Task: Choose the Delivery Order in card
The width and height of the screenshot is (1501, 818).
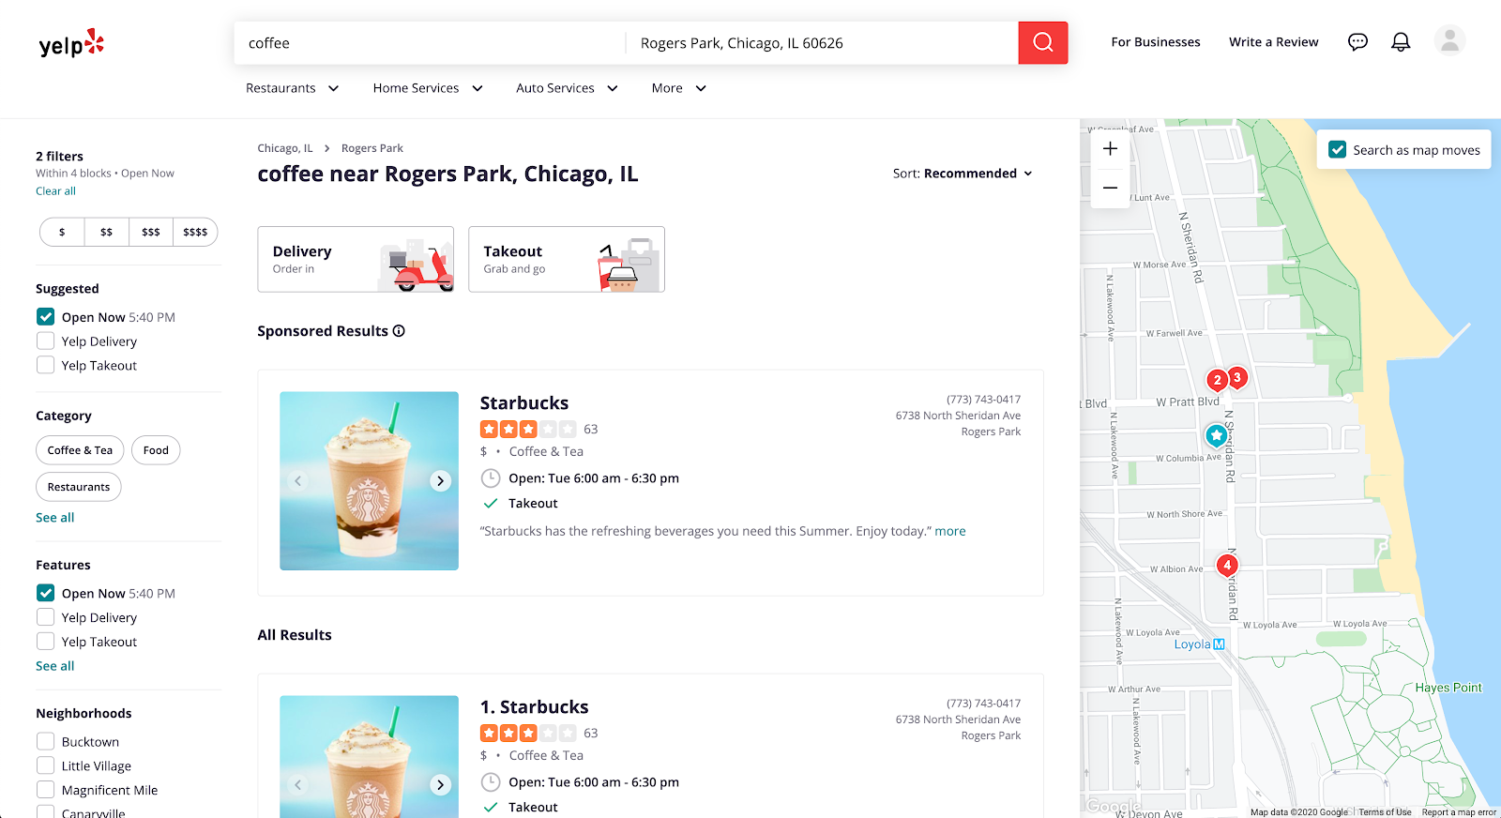Action: 356,259
